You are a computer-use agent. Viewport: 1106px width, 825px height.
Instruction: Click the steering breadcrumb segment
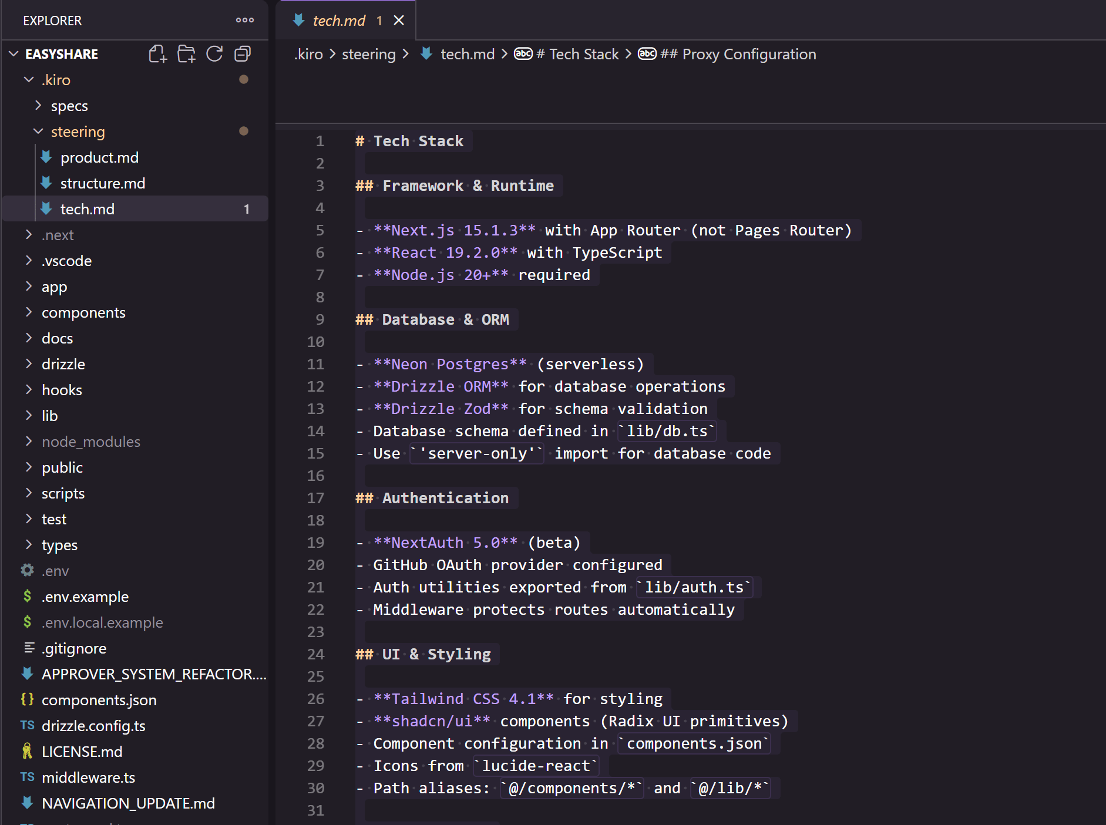click(369, 54)
